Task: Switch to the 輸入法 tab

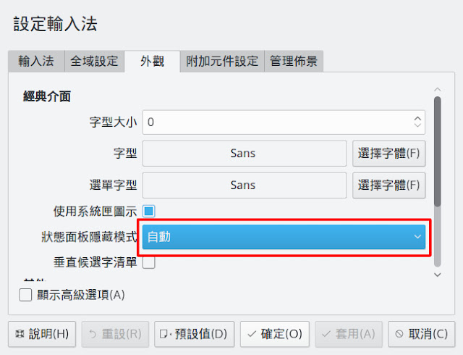Action: 36,62
